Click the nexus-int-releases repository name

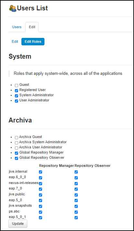(x=24, y=183)
